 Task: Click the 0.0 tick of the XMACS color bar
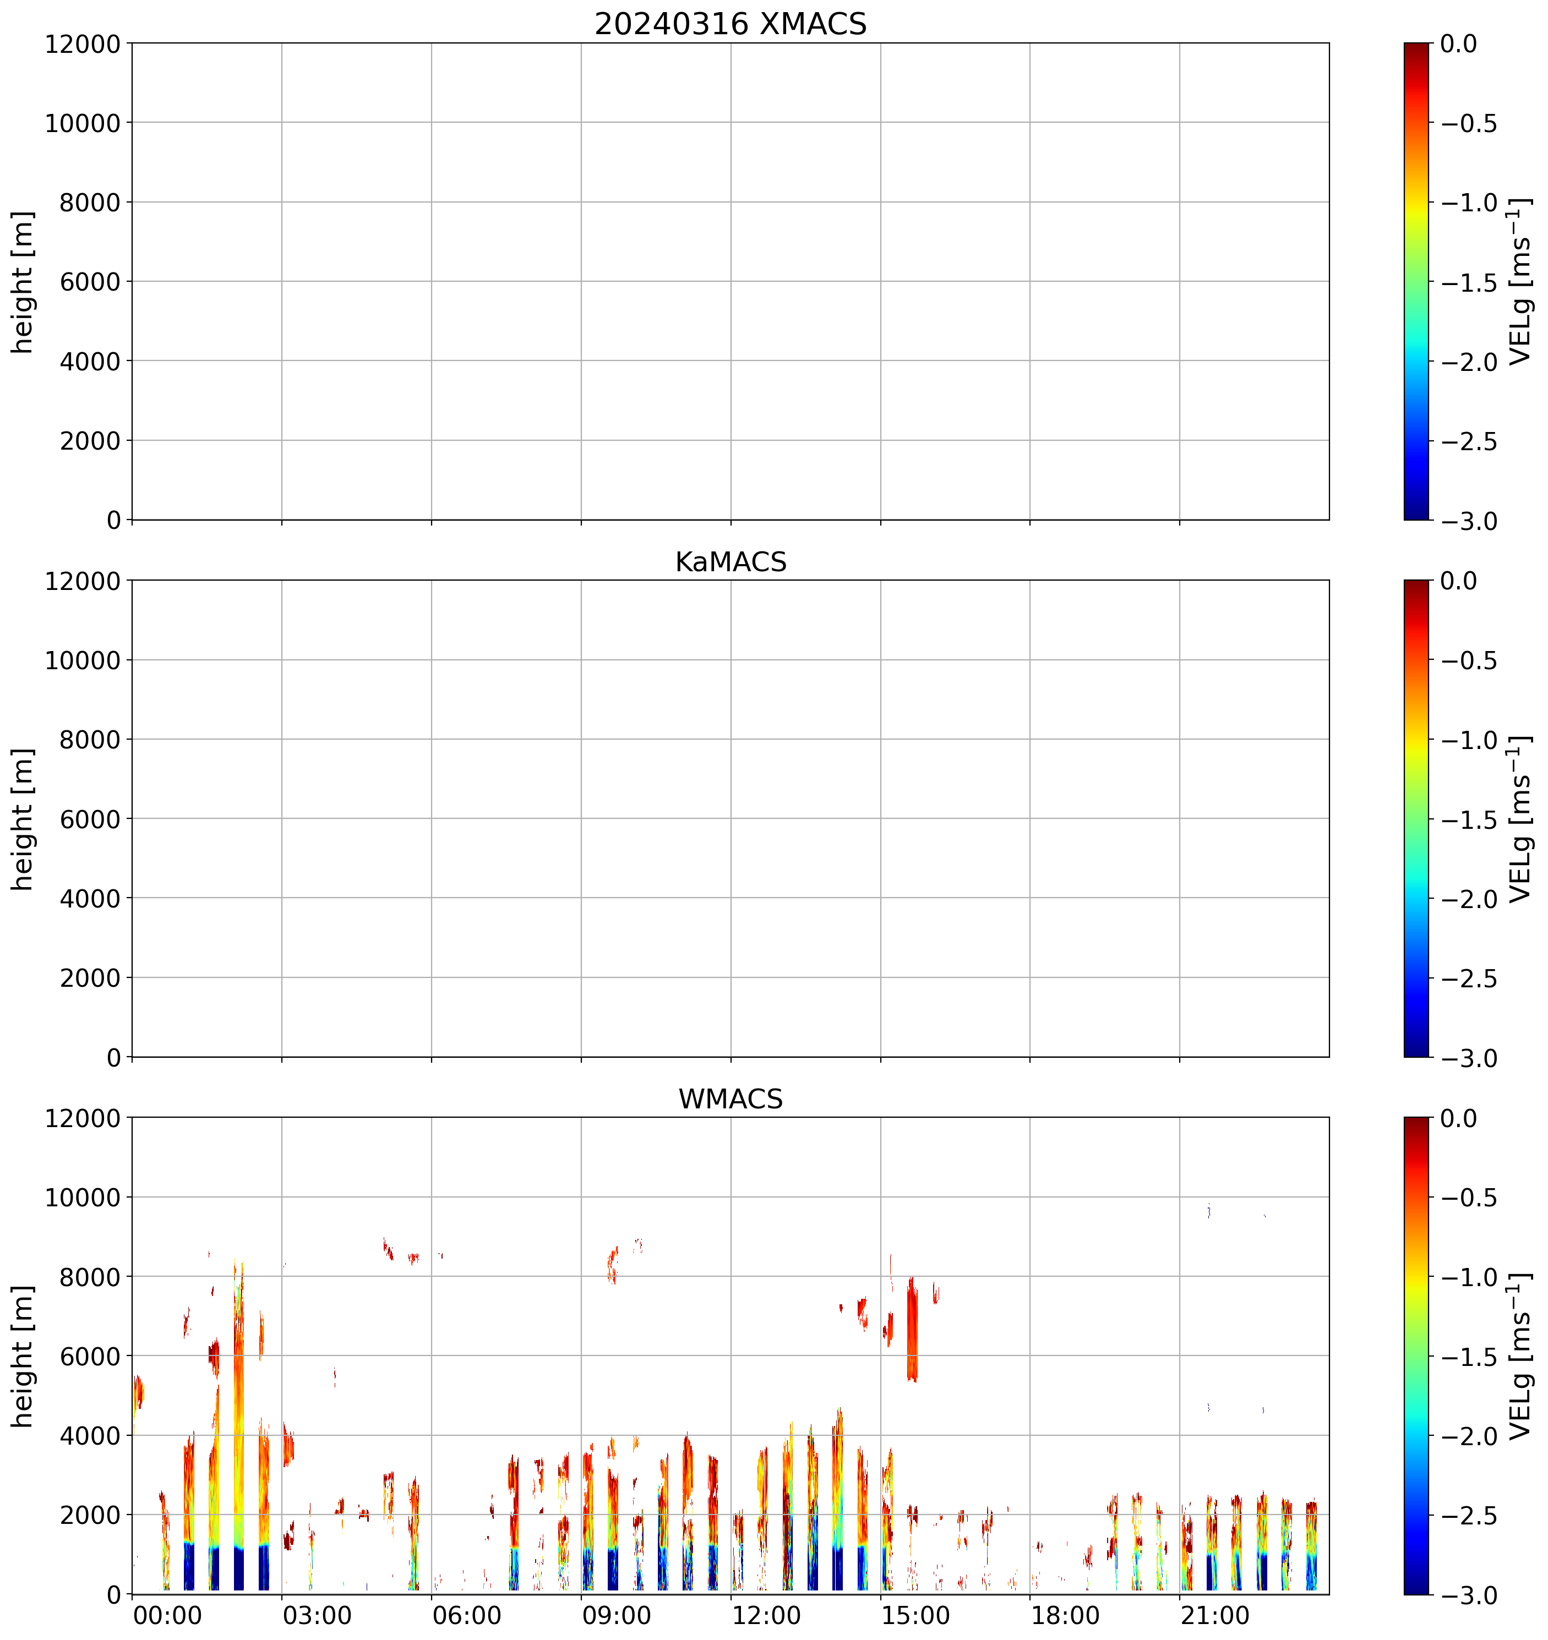click(x=1459, y=43)
